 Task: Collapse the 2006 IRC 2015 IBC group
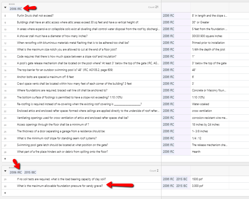(x=5, y=171)
